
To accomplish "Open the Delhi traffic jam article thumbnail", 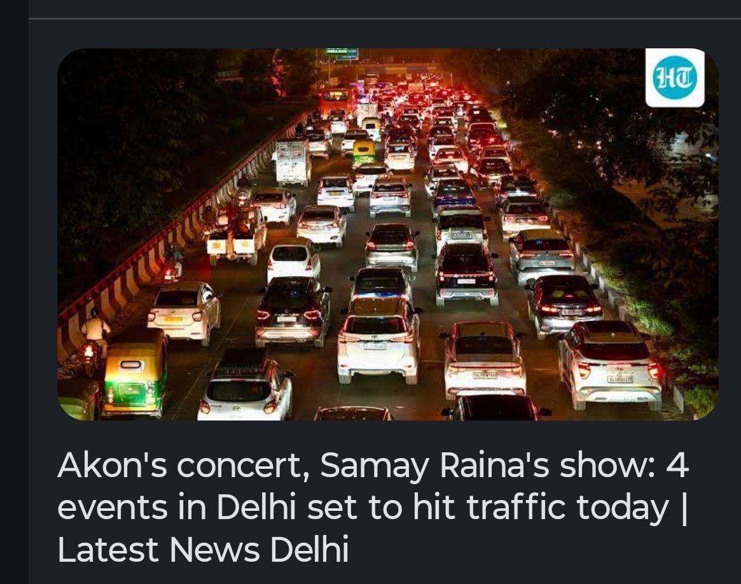I will (387, 234).
